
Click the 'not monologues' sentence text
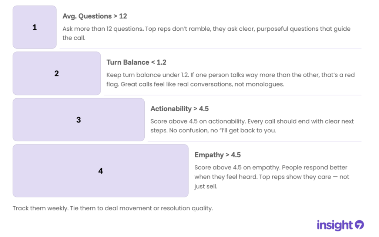(x=202, y=84)
